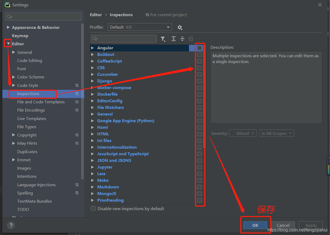
Task: Open the profile gear settings icon
Action: [x=180, y=27]
